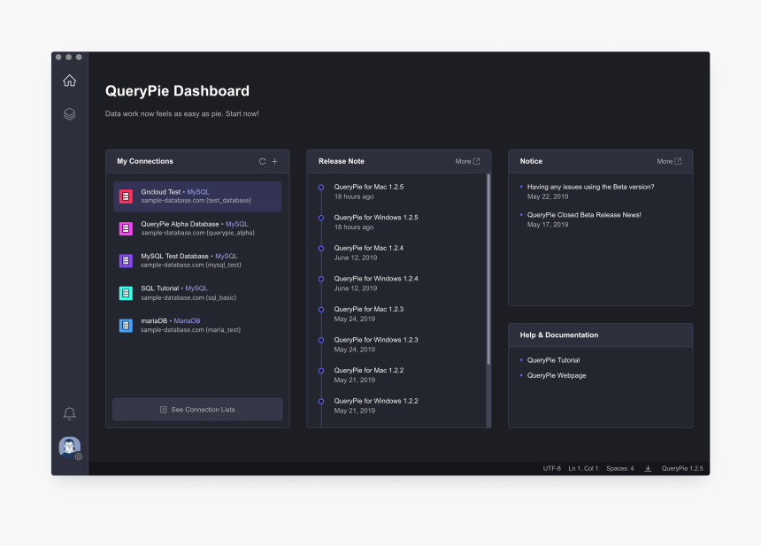Open QueryPie Tutorial help link
This screenshot has height=546, width=761.
[x=553, y=360]
